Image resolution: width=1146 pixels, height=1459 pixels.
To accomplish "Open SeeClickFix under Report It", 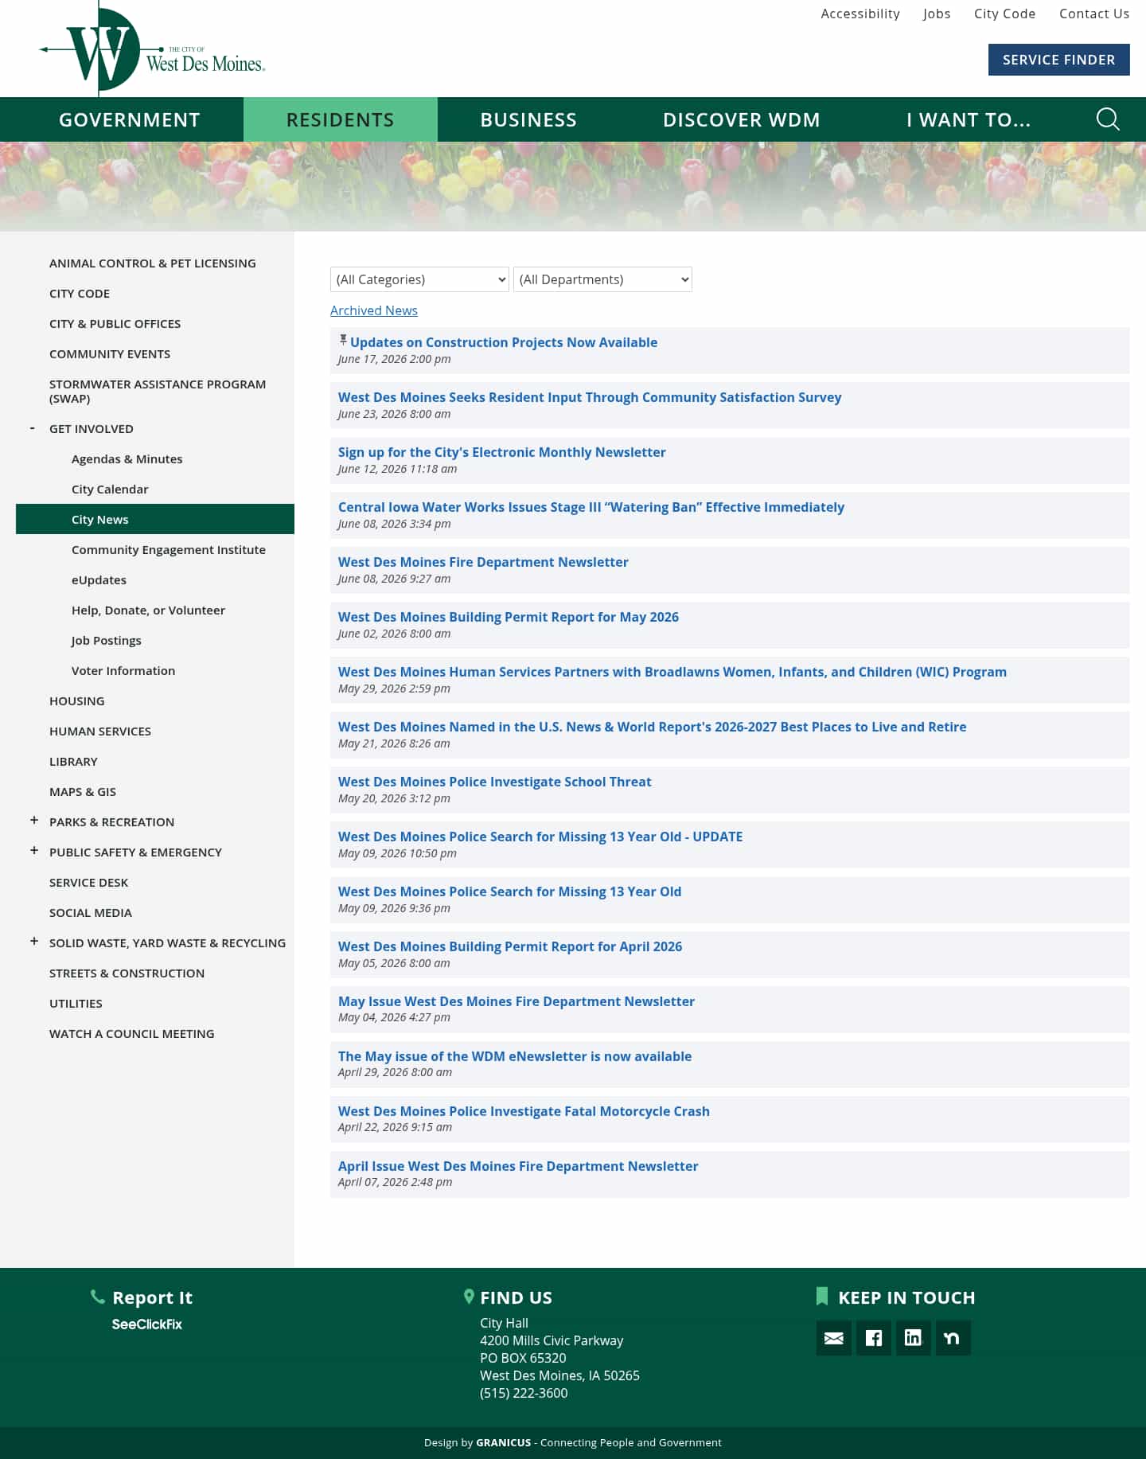I will pos(147,1324).
